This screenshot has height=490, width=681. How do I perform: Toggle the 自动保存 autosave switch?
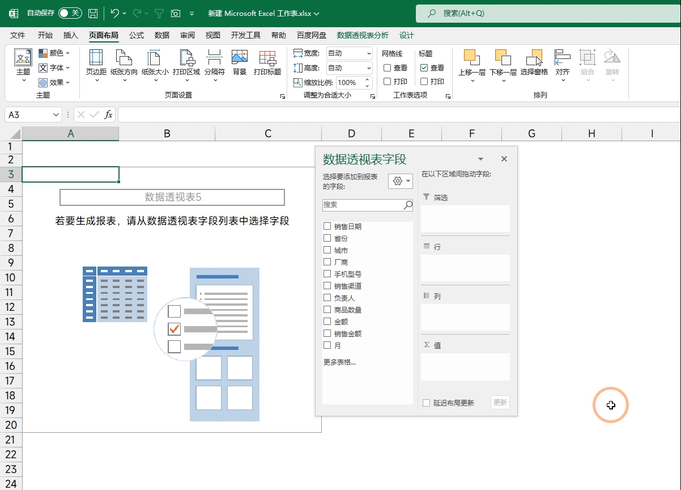(x=70, y=13)
